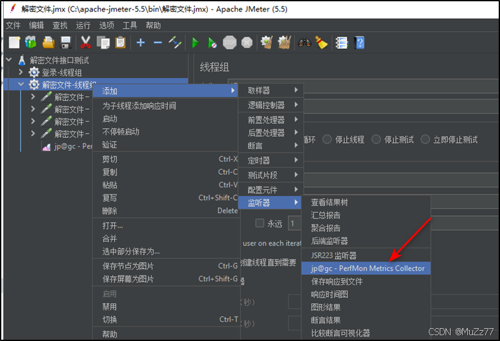
Task: Select 查看结果树 from listener submenu
Action: tap(329, 203)
